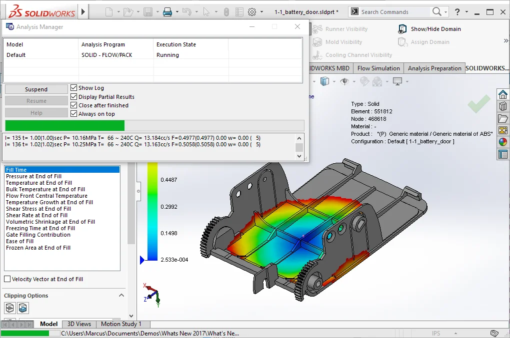Click the Show/Hide Domain icon
The width and height of the screenshot is (510, 338).
pyautogui.click(x=402, y=28)
